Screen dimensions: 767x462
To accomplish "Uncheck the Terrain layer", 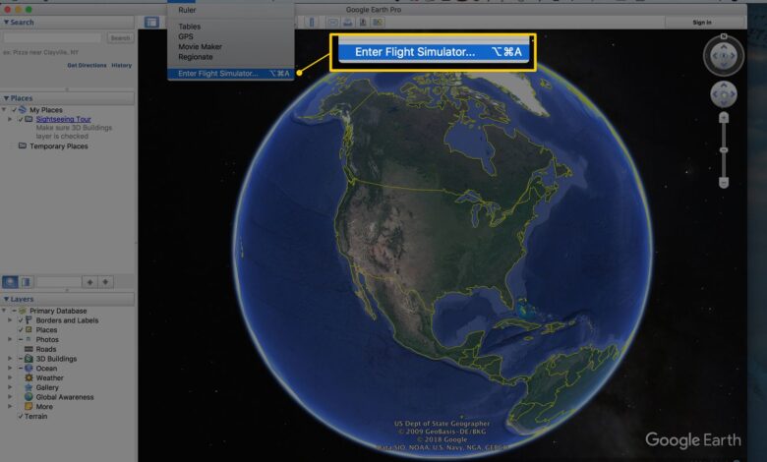I will point(21,416).
